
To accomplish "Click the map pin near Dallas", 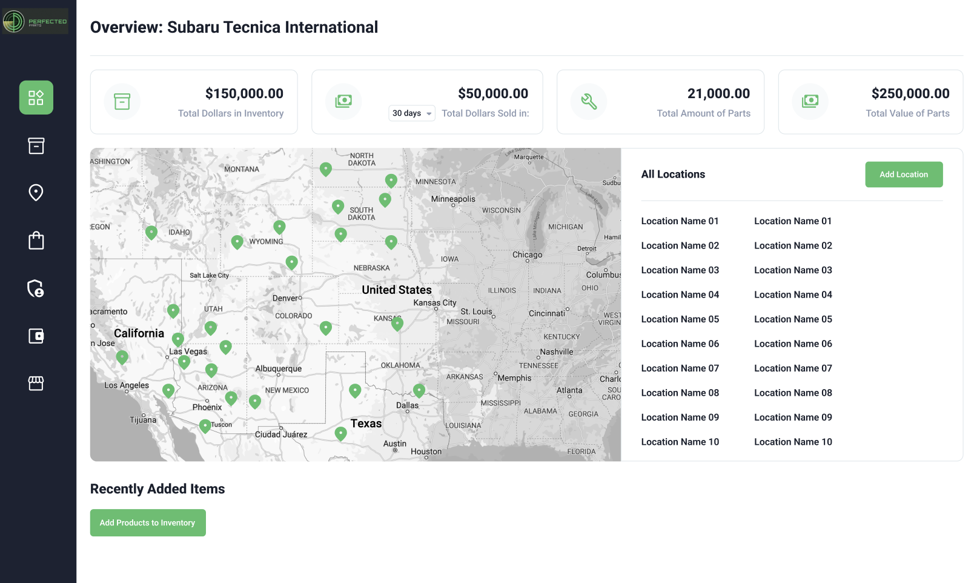I will pyautogui.click(x=419, y=390).
